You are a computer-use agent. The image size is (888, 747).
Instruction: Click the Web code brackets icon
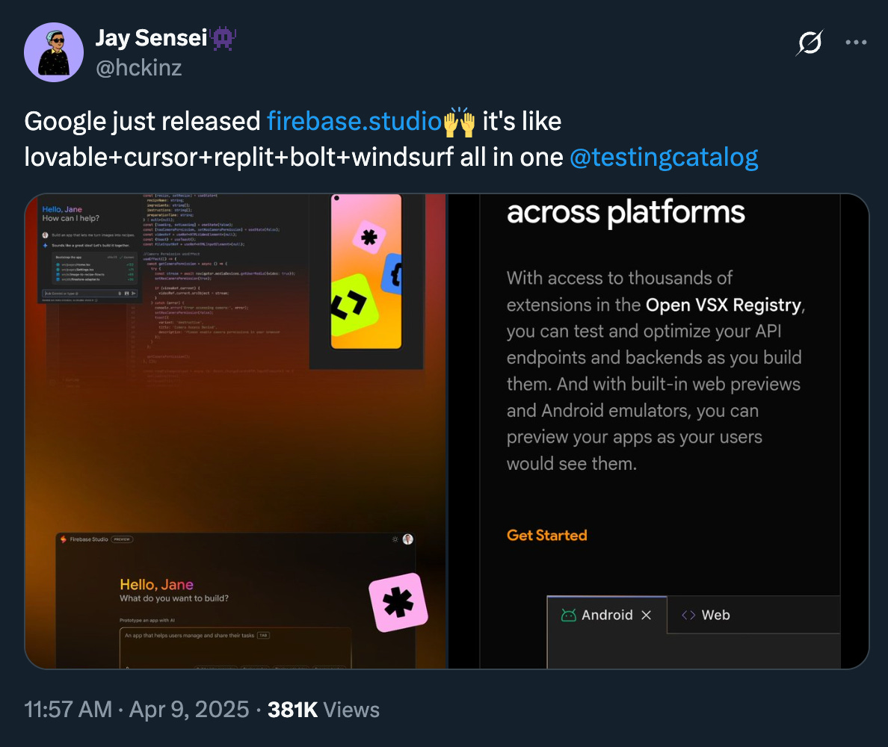point(688,615)
